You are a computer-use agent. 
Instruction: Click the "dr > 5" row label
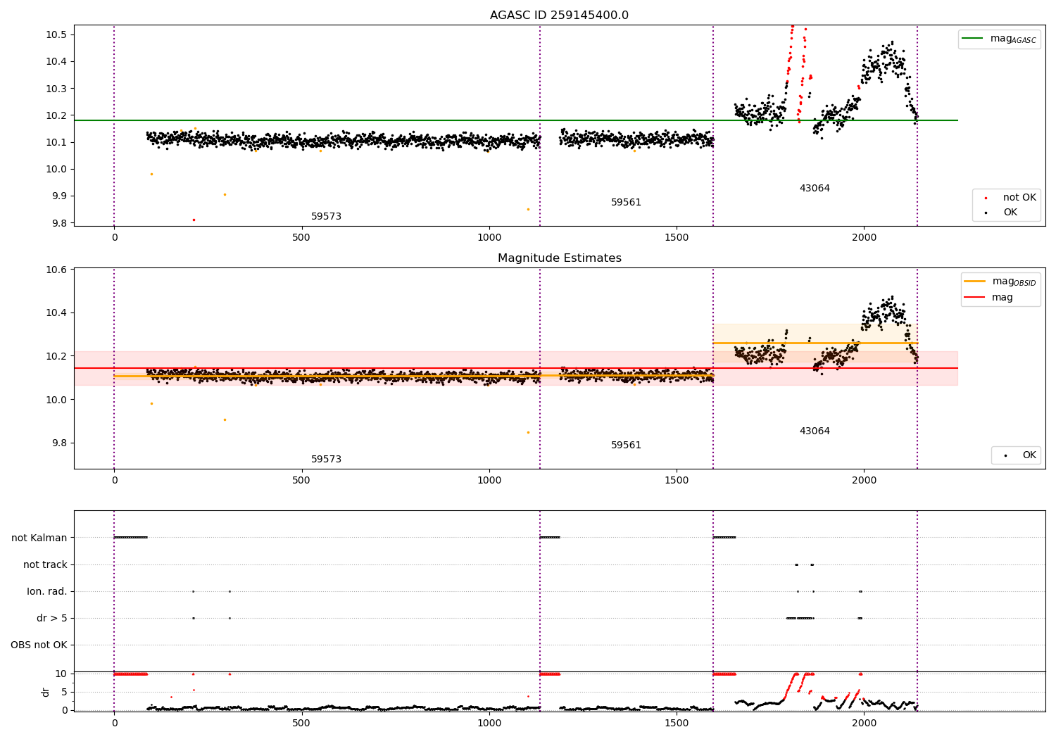(x=52, y=619)
